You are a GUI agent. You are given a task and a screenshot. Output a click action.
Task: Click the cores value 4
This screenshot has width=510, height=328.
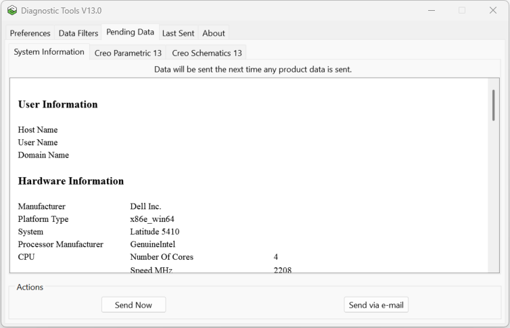[276, 257]
